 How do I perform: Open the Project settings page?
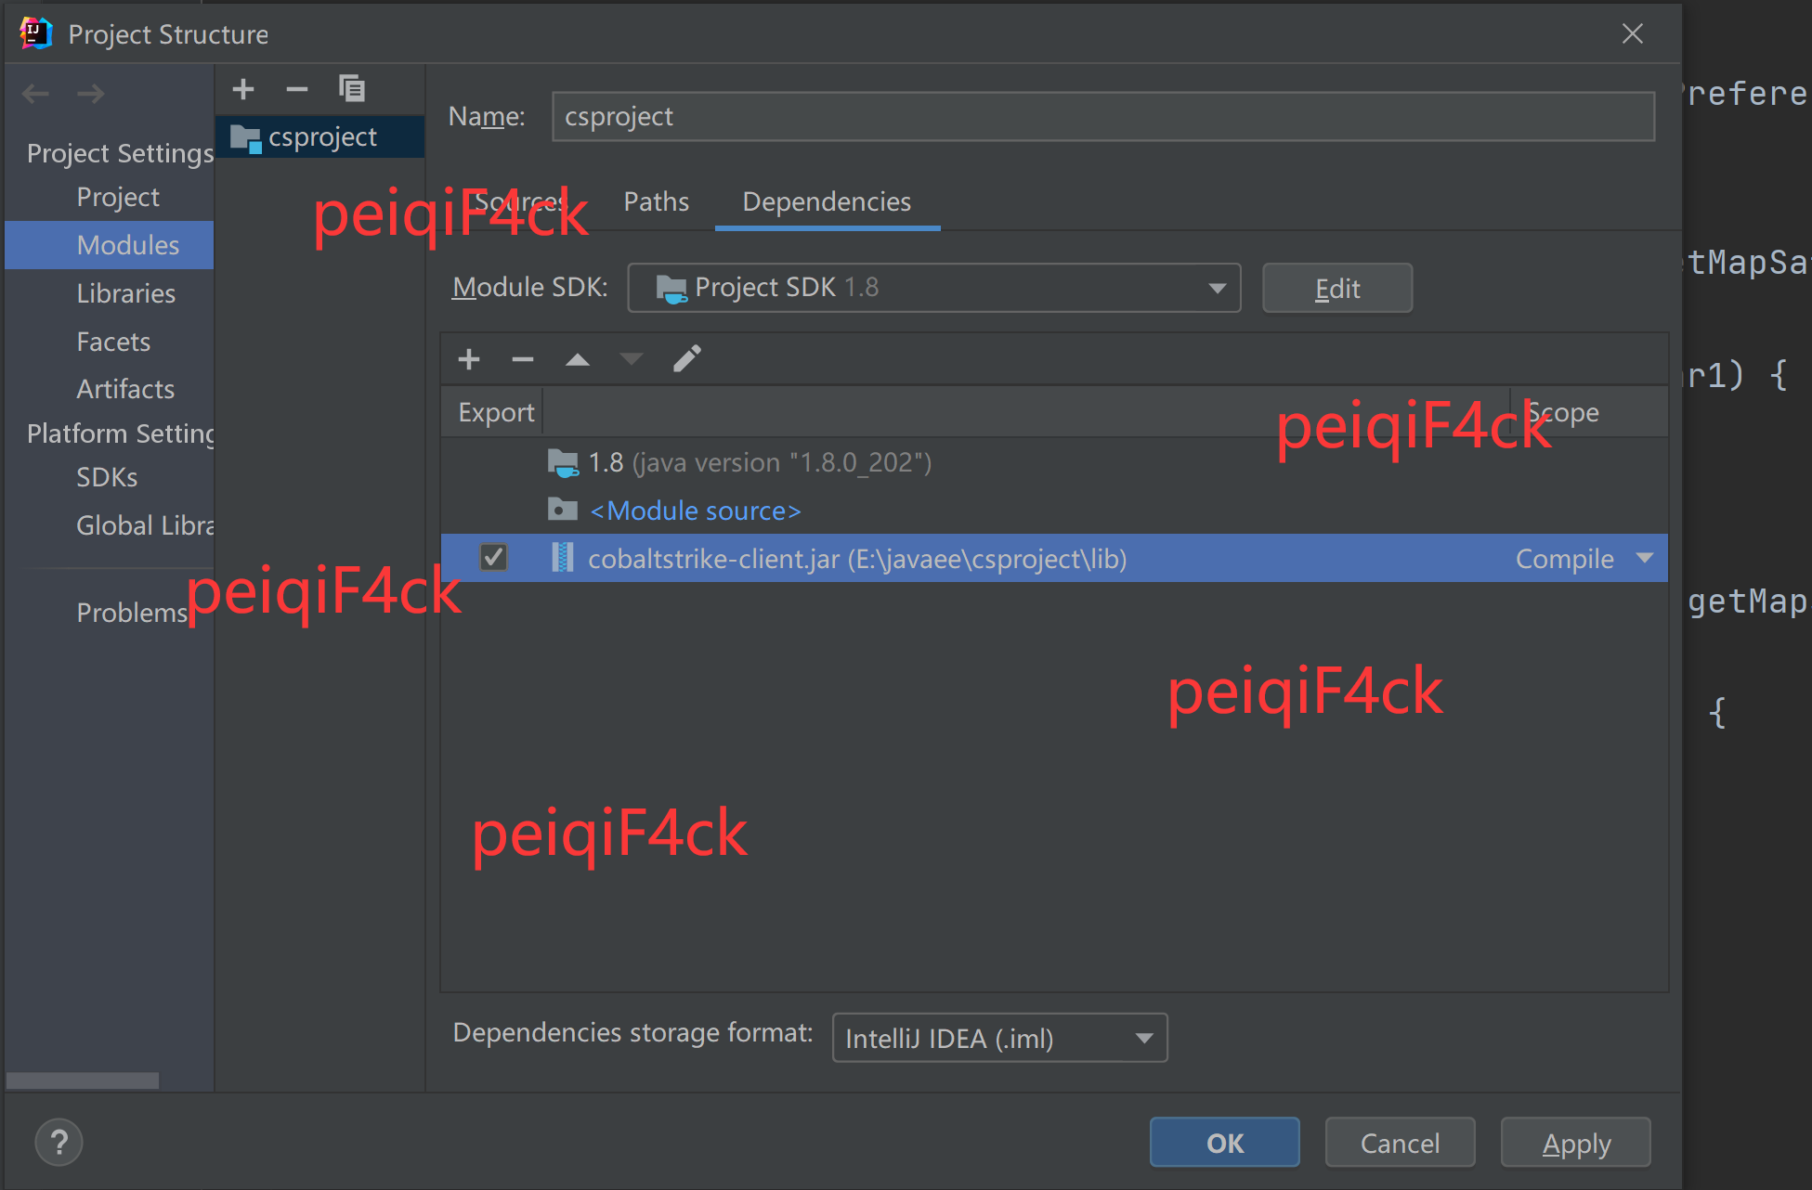(118, 197)
